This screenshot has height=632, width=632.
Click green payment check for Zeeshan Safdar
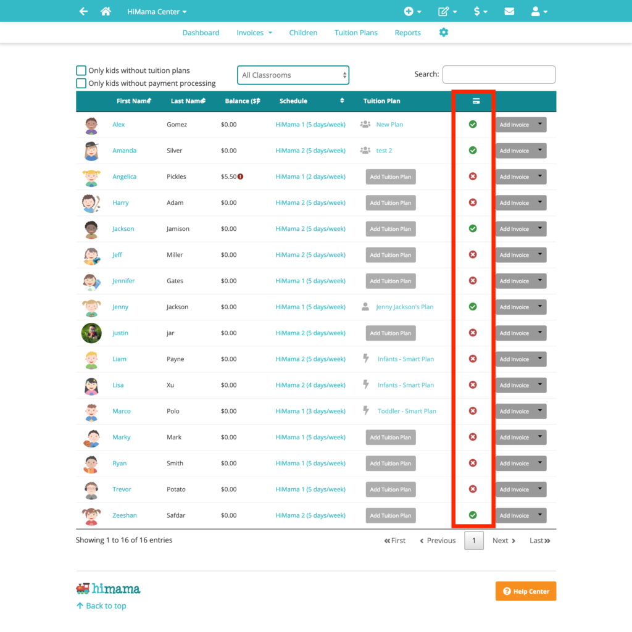(x=473, y=515)
